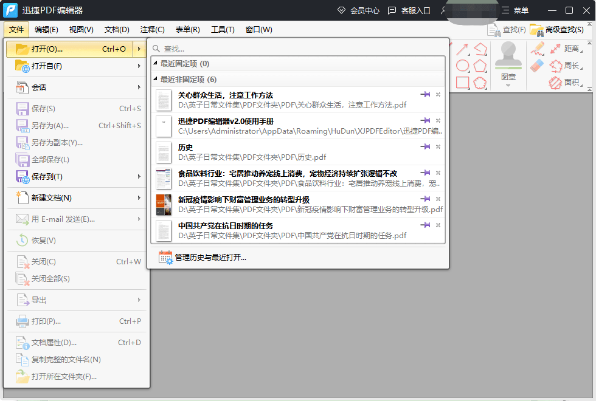Select the polygon shape tool
596x401 pixels.
coord(480,66)
